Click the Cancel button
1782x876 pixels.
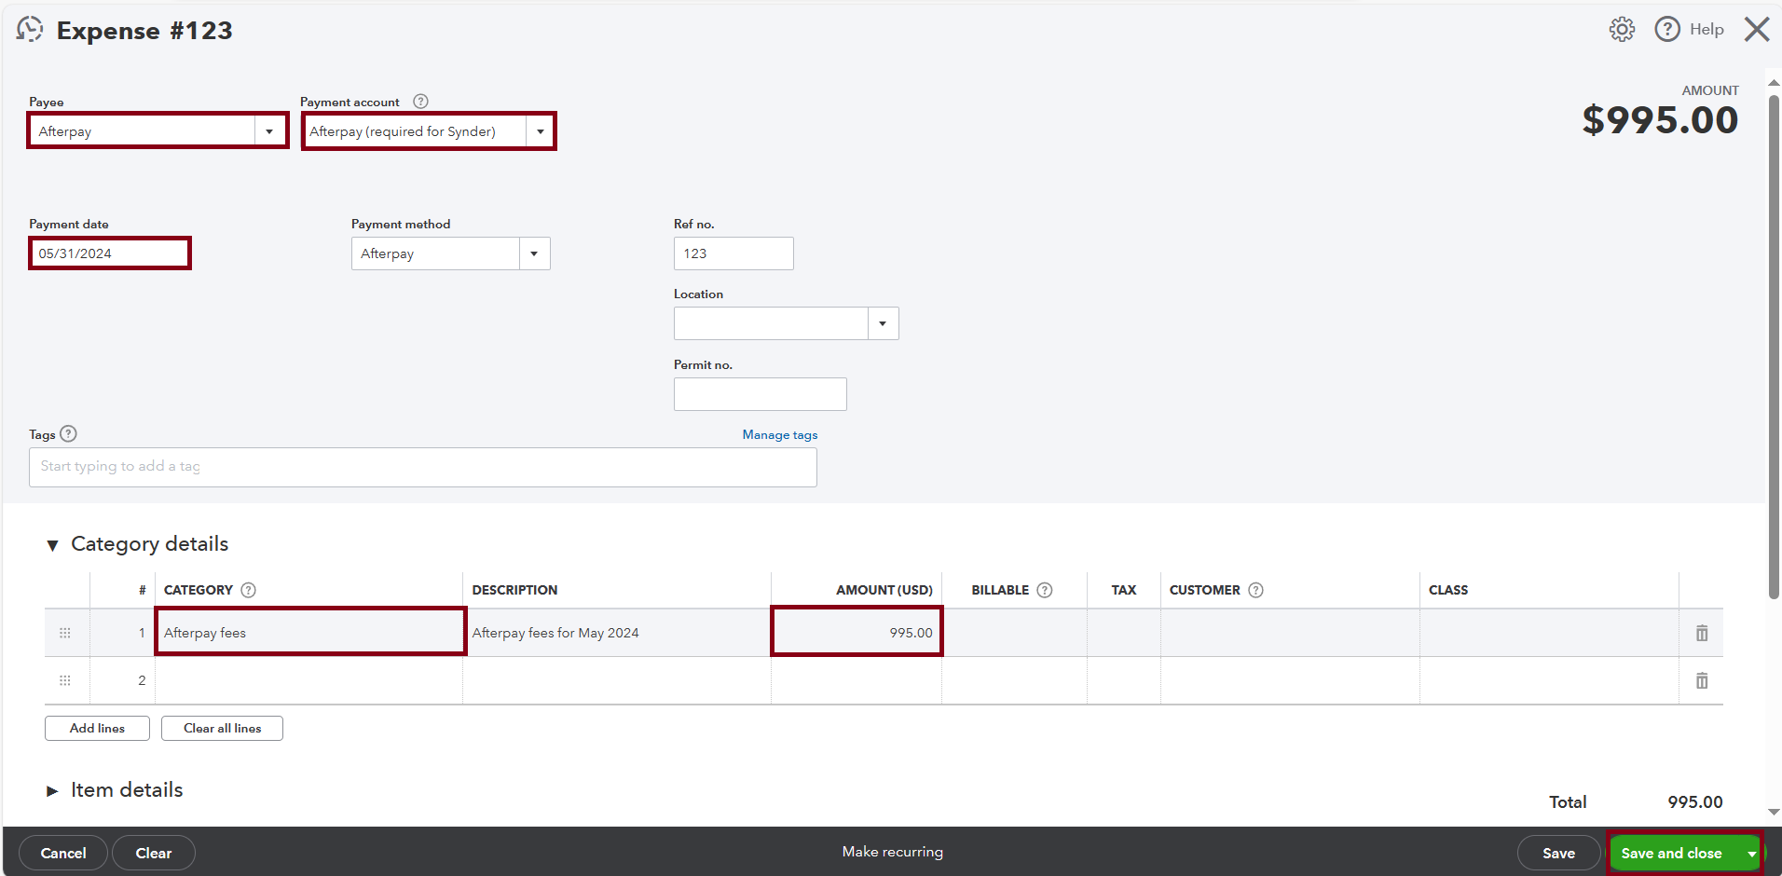pos(63,853)
